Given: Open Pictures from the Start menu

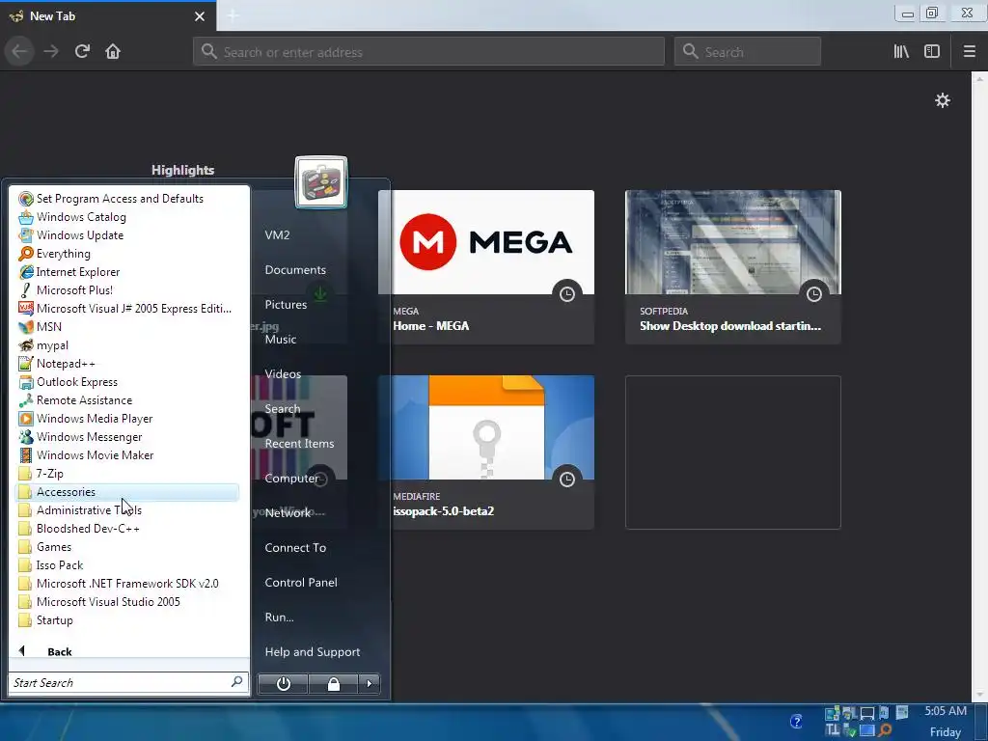Looking at the screenshot, I should coord(286,304).
